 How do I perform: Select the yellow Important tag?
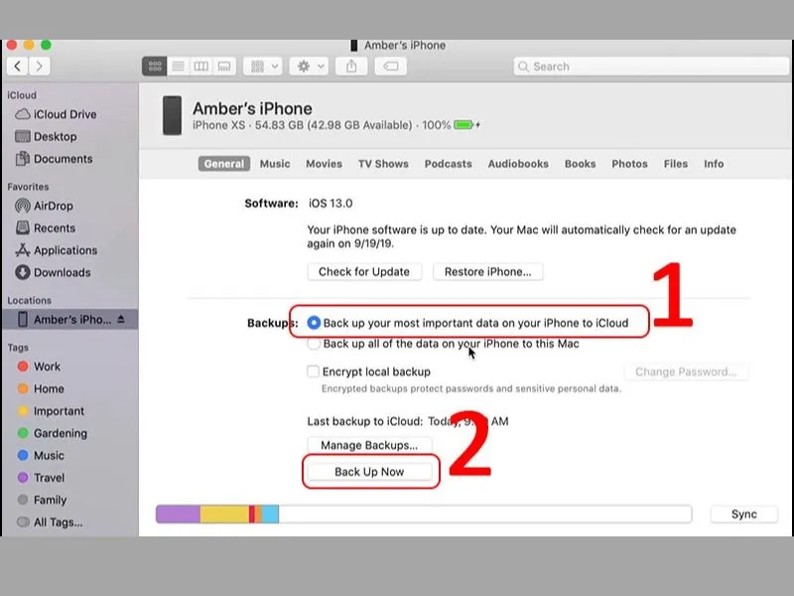pos(51,411)
